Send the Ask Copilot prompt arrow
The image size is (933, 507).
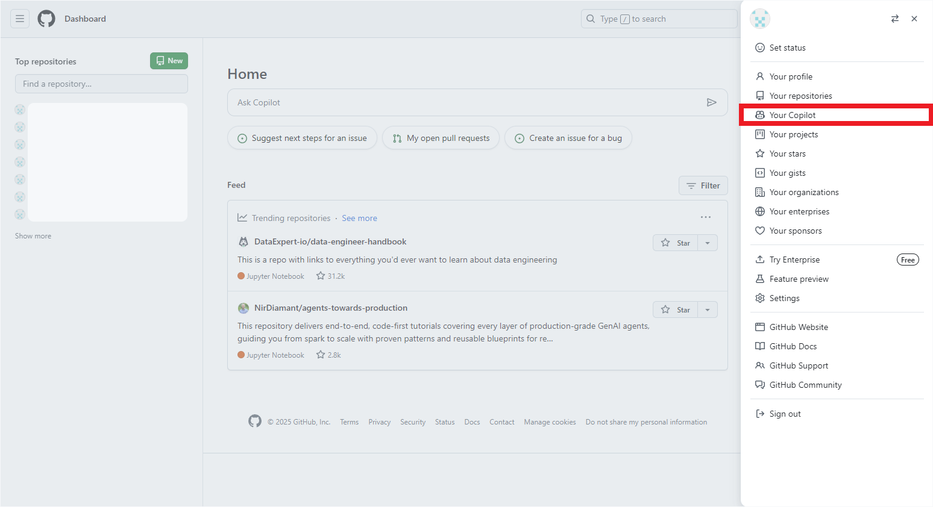click(x=712, y=102)
